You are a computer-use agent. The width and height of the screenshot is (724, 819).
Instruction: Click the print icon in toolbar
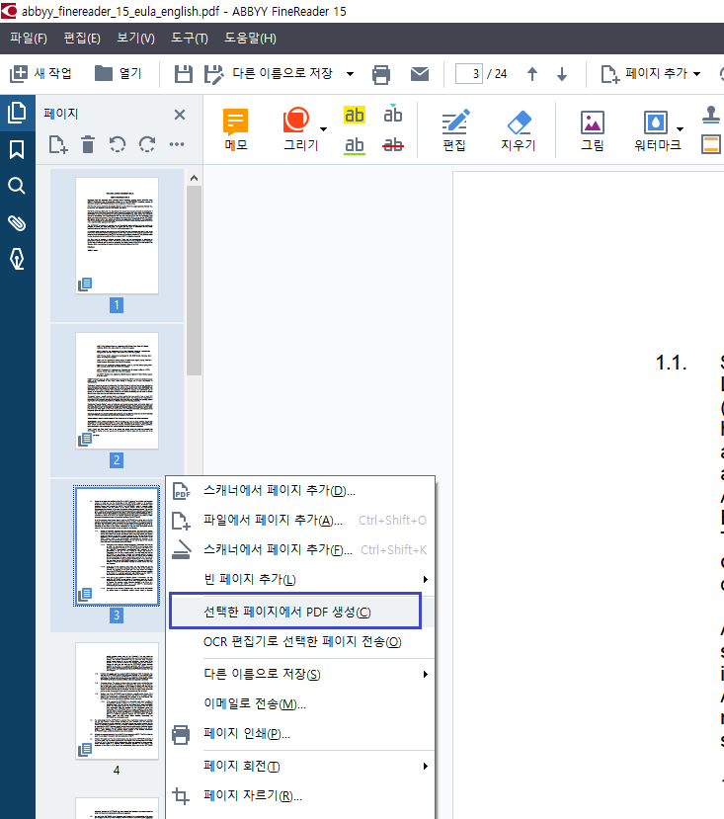381,75
